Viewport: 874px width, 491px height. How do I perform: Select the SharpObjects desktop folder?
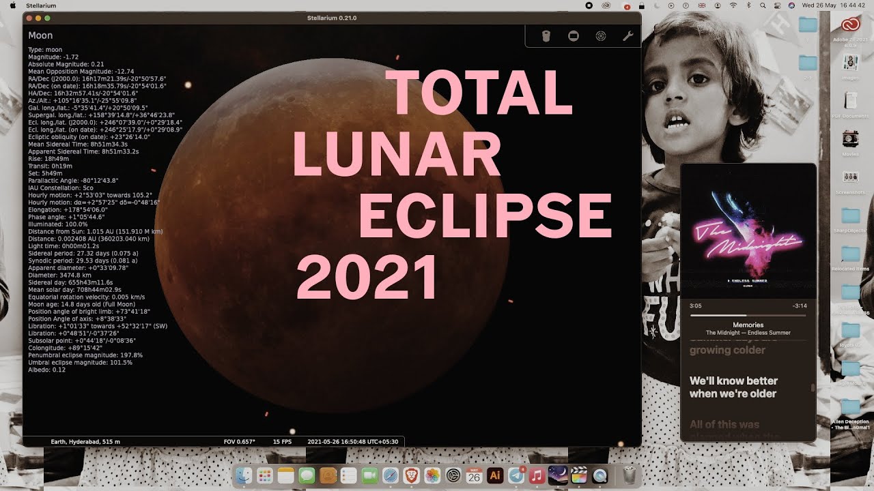pos(850,220)
